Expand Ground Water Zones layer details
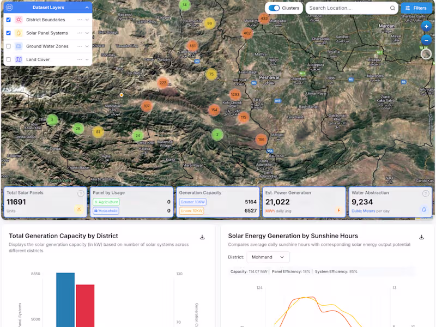The height and width of the screenshot is (327, 436). (87, 46)
